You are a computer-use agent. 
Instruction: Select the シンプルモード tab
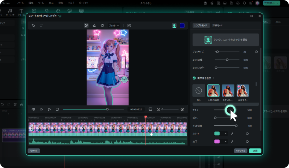point(201,25)
